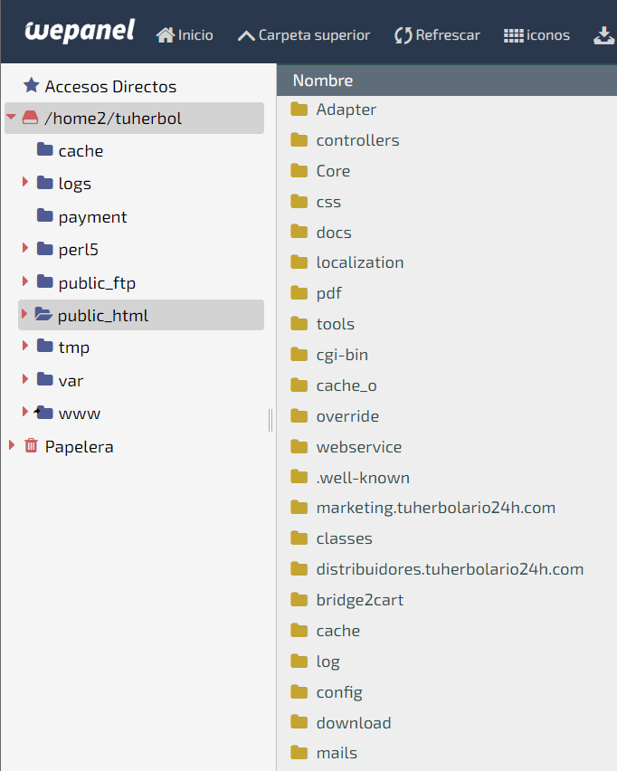Viewport: 617px width, 771px height.
Task: Select the www folder label
Action: [79, 414]
